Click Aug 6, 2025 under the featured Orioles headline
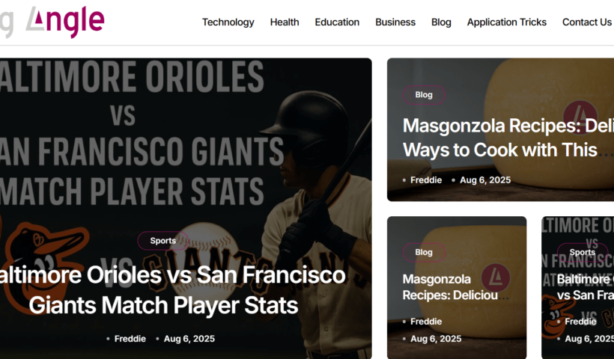This screenshot has height=359, width=614. pyautogui.click(x=189, y=339)
